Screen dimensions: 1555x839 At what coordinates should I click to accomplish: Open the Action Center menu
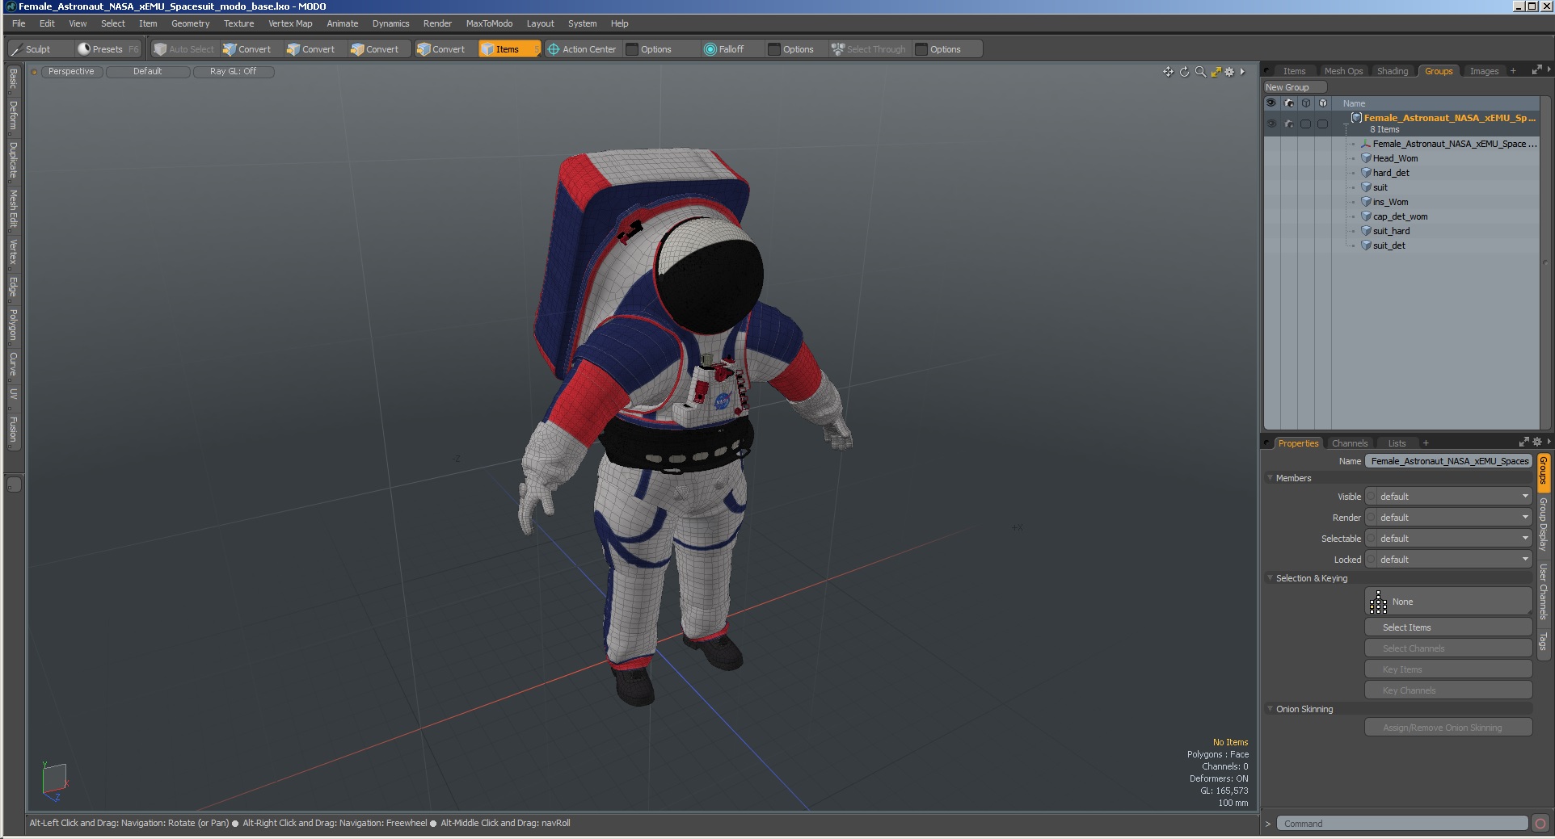582,49
